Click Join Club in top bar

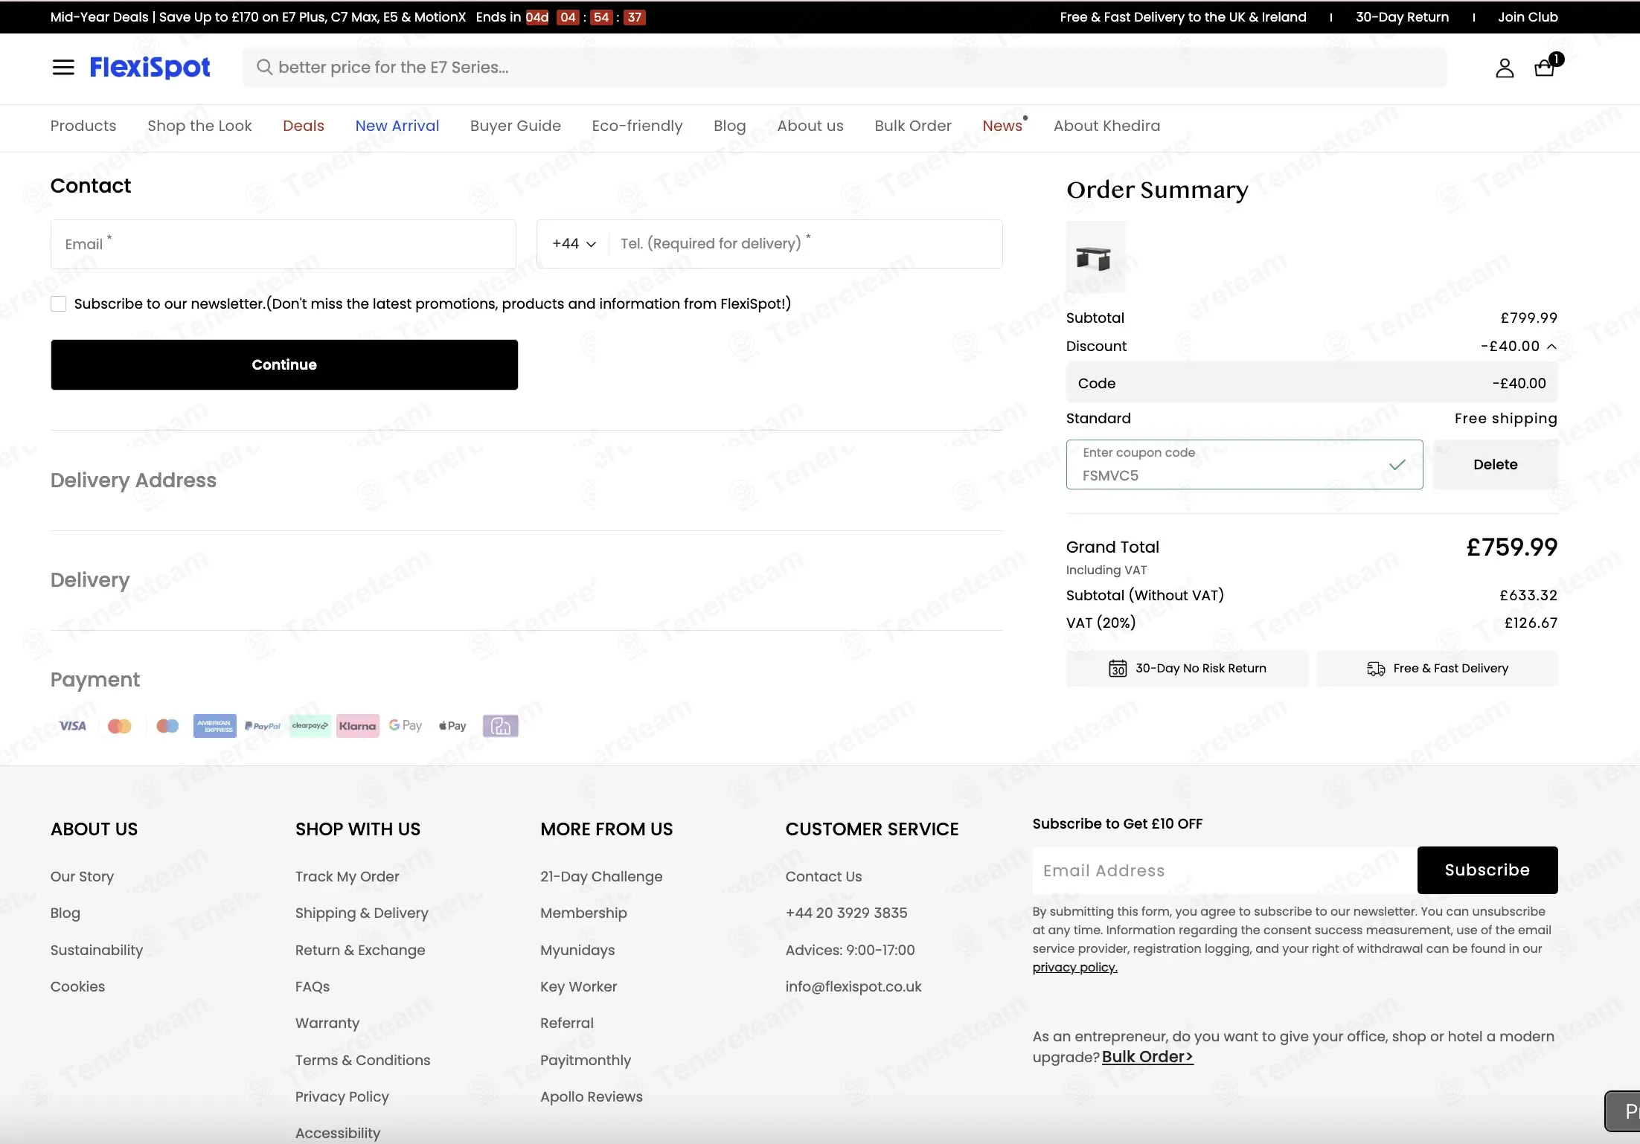[x=1528, y=17]
